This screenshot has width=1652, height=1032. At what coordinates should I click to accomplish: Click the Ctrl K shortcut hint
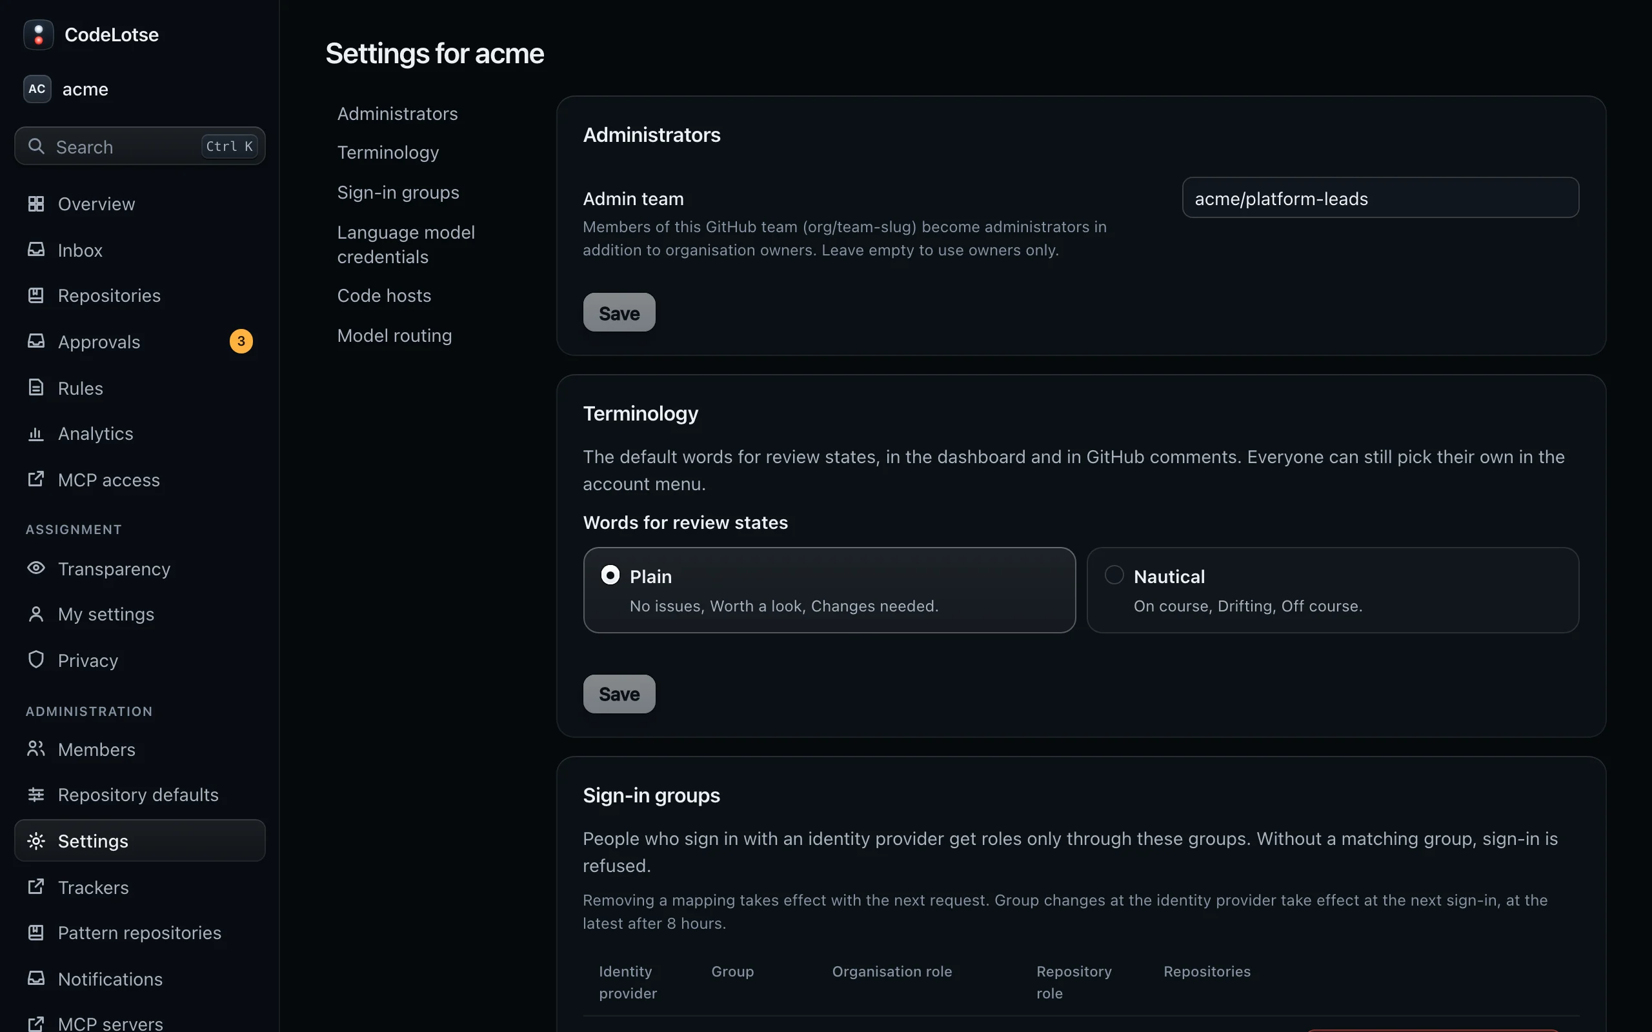point(229,146)
